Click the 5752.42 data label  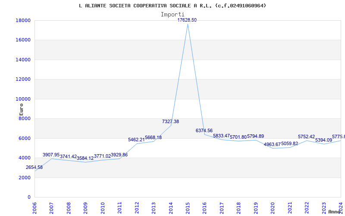pos(307,137)
